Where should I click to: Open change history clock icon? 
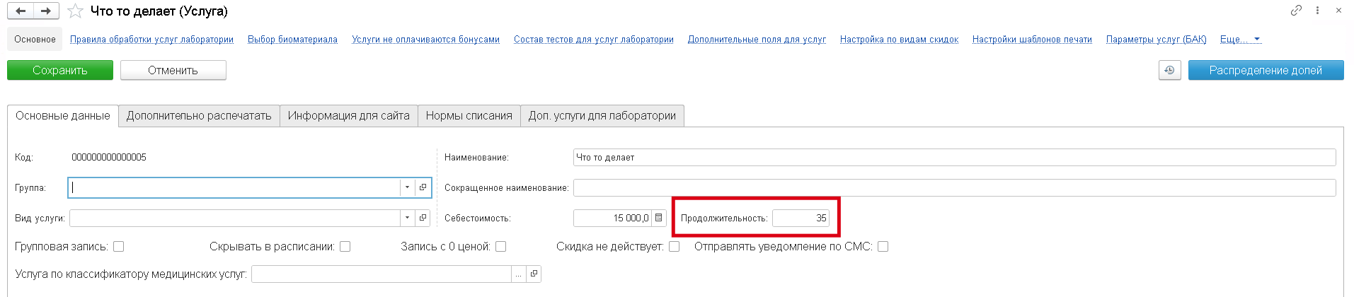click(x=1169, y=70)
